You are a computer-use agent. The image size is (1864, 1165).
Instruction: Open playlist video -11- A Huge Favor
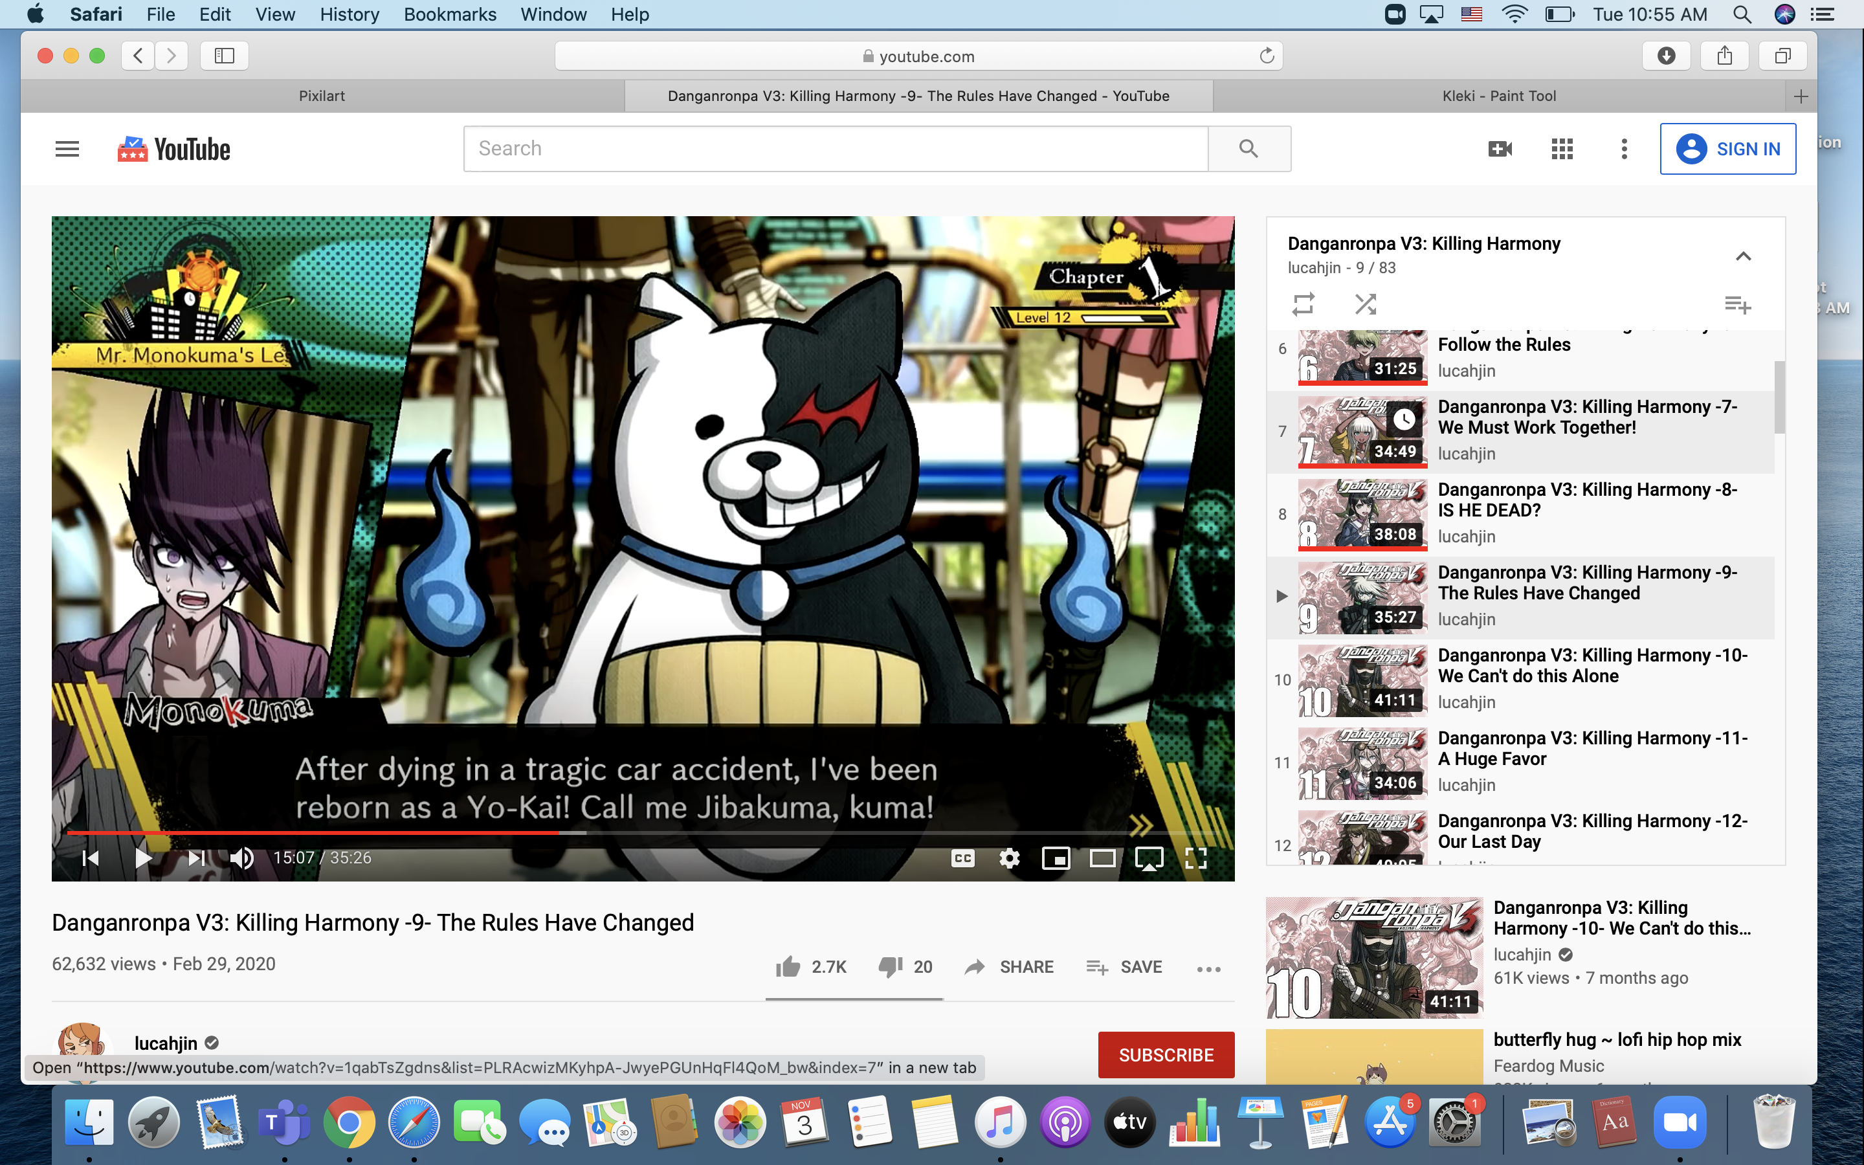pos(1520,763)
